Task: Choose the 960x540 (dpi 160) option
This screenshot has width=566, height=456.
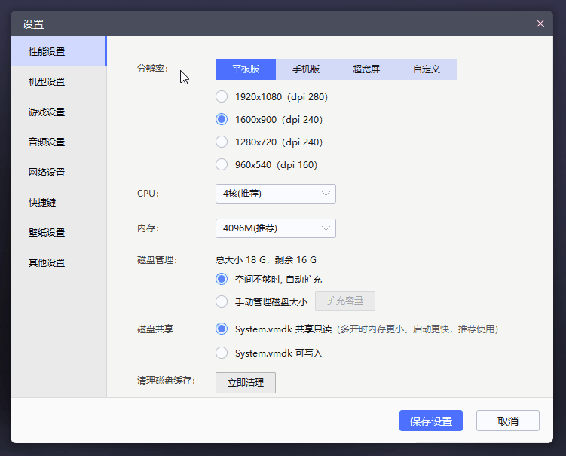Action: point(222,164)
